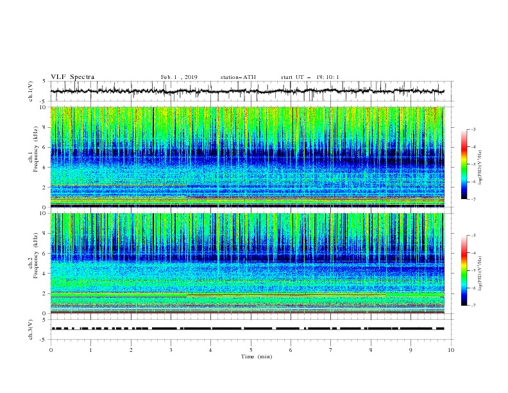
Task: Click the ch.1 colorbar "-3" tick label
Action: [473, 129]
